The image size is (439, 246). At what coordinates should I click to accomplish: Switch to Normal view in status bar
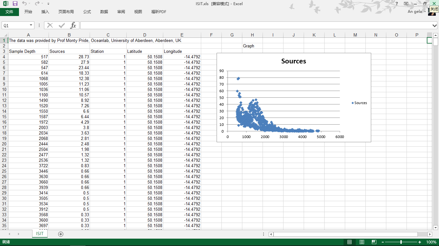coord(350,242)
